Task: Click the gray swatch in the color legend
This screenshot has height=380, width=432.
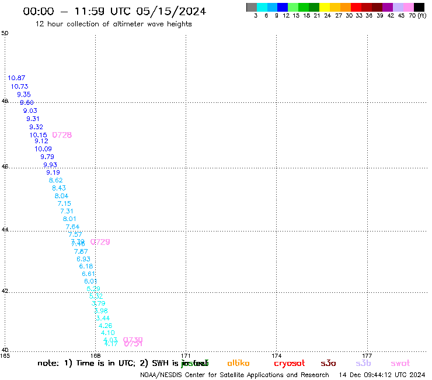Action: pyautogui.click(x=252, y=7)
